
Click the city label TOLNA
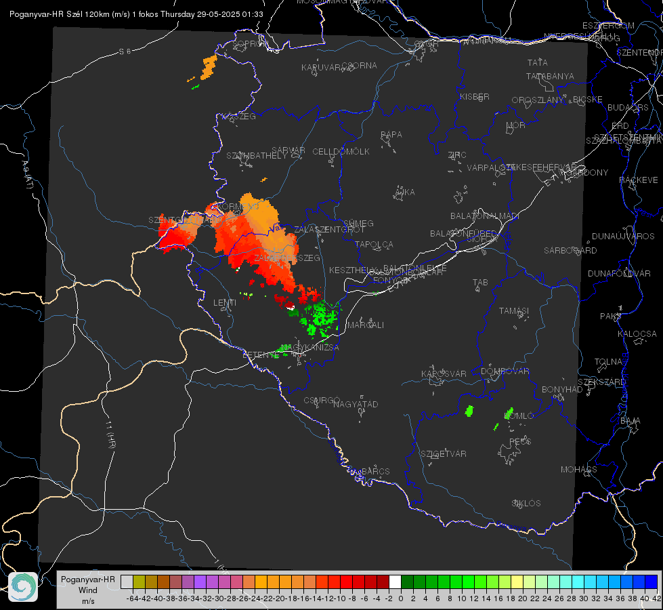coord(608,362)
